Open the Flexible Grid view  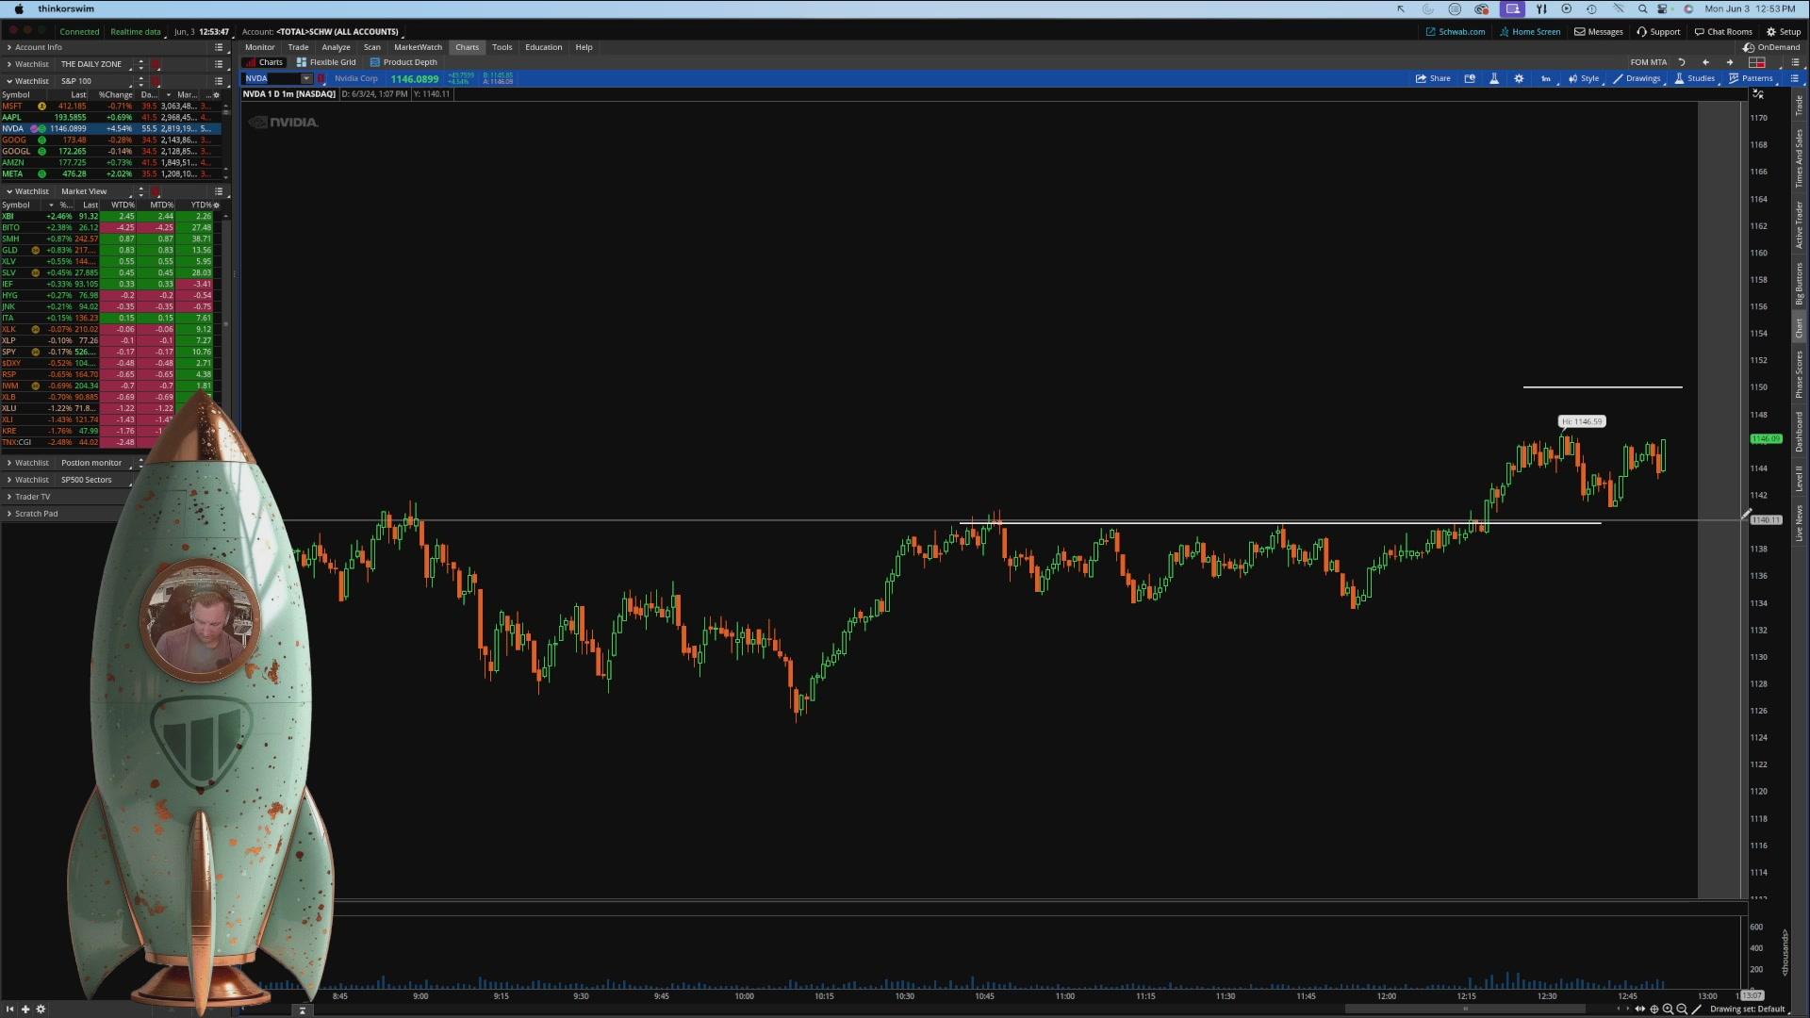pyautogui.click(x=326, y=62)
